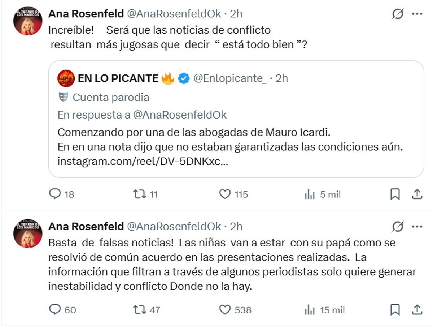Open Grok icon on the second tweet

click(398, 227)
